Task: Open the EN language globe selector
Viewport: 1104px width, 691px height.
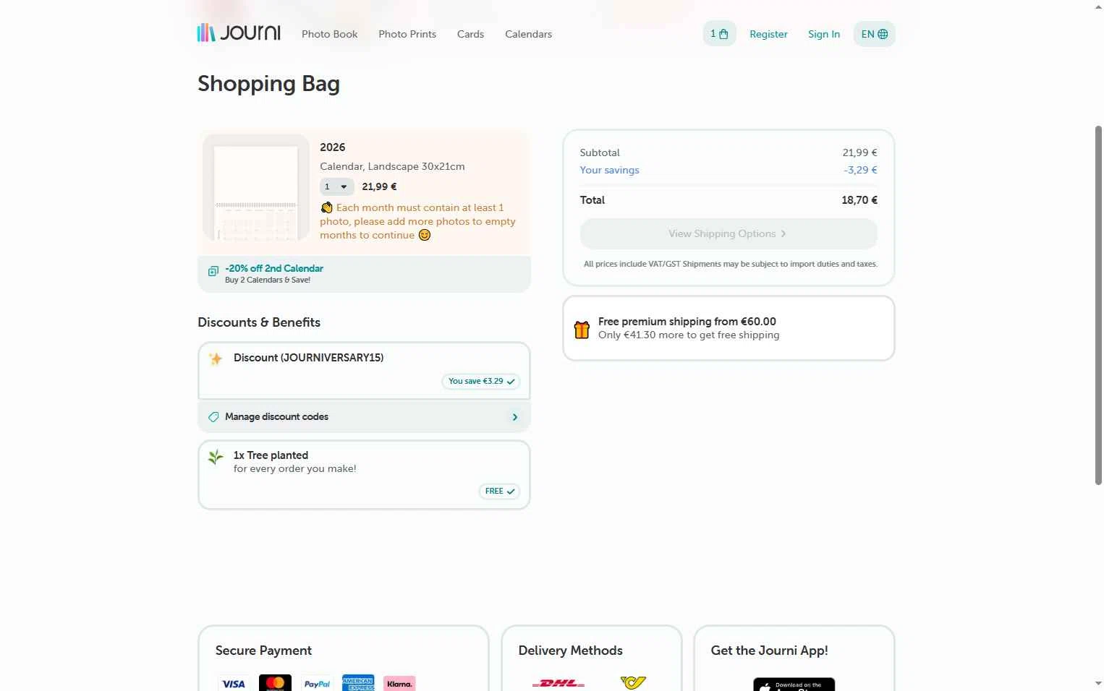Action: [x=874, y=34]
